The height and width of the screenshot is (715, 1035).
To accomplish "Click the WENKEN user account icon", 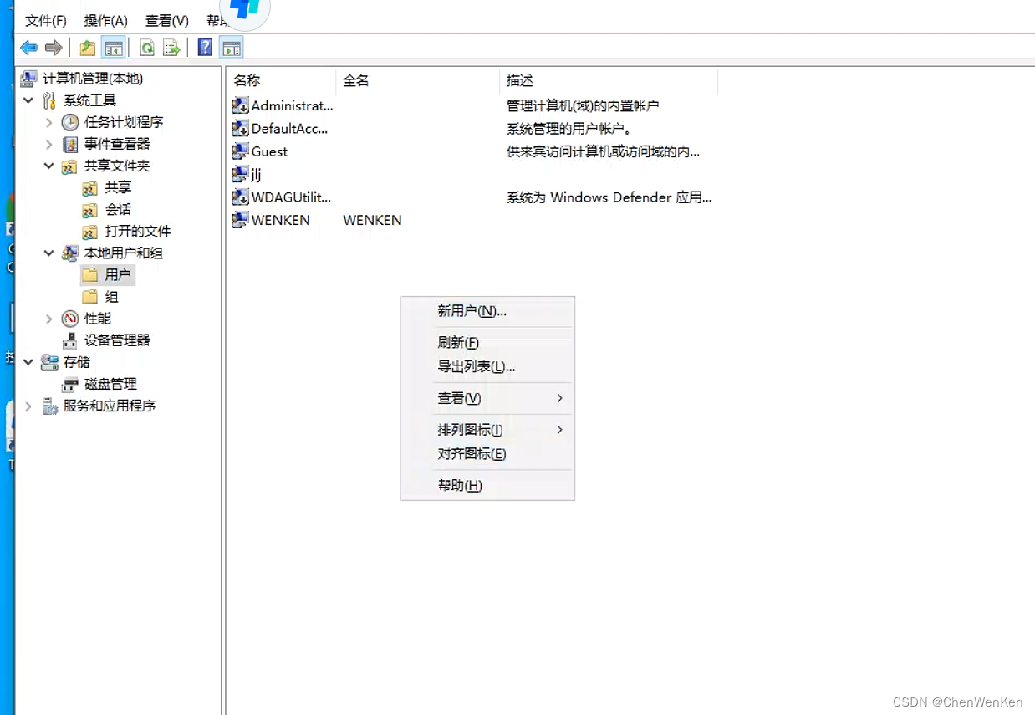I will 239,220.
